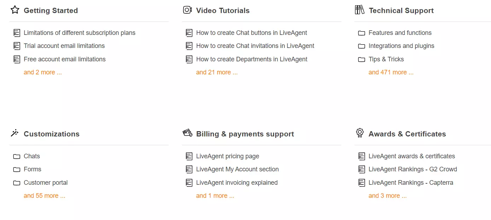Expand 'and 471 more' under Technical Support
The image size is (491, 220).
pos(391,72)
